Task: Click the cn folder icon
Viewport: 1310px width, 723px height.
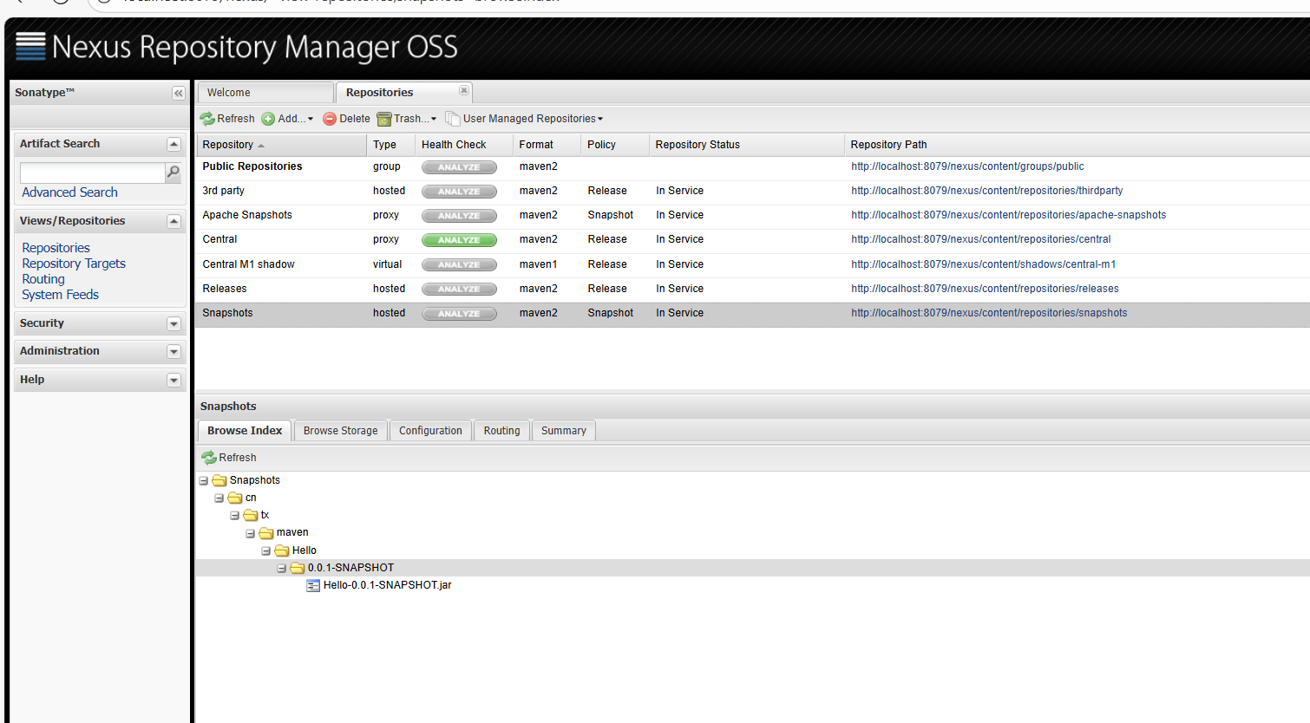Action: click(x=235, y=498)
